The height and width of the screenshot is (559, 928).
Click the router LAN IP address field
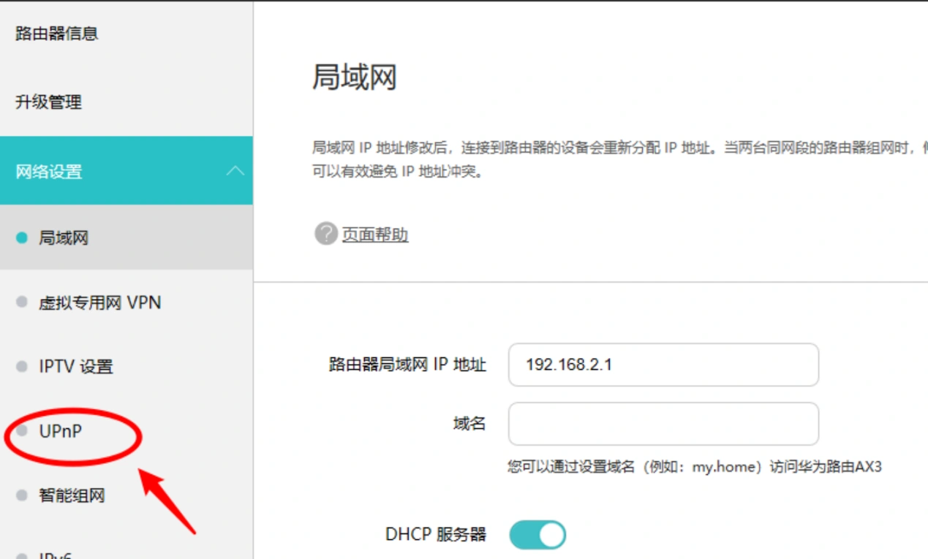point(663,365)
